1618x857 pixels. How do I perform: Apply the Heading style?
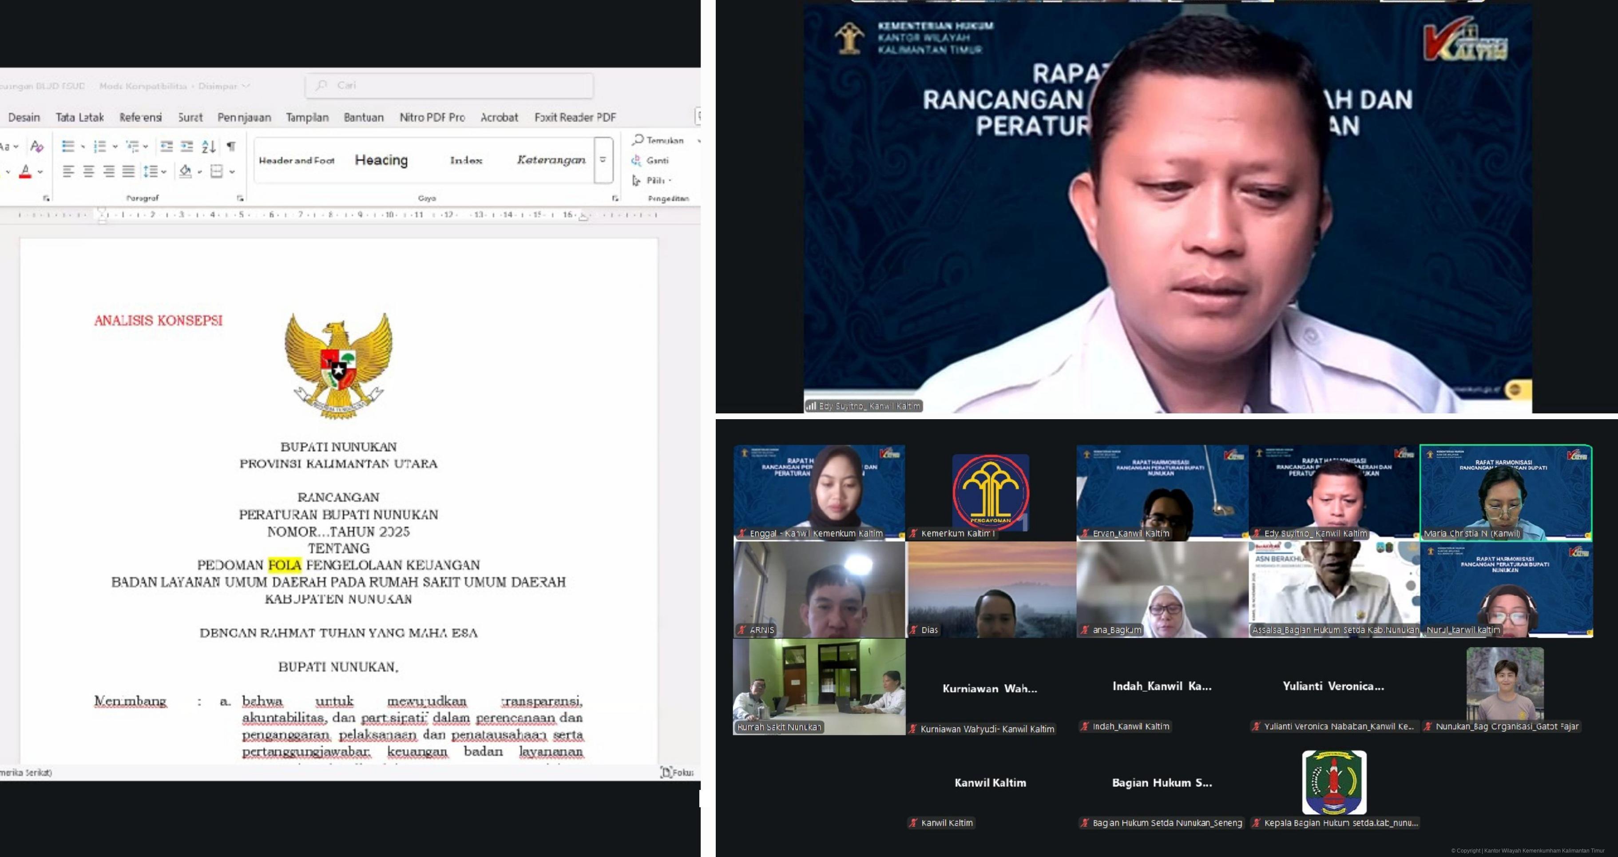coord(381,160)
